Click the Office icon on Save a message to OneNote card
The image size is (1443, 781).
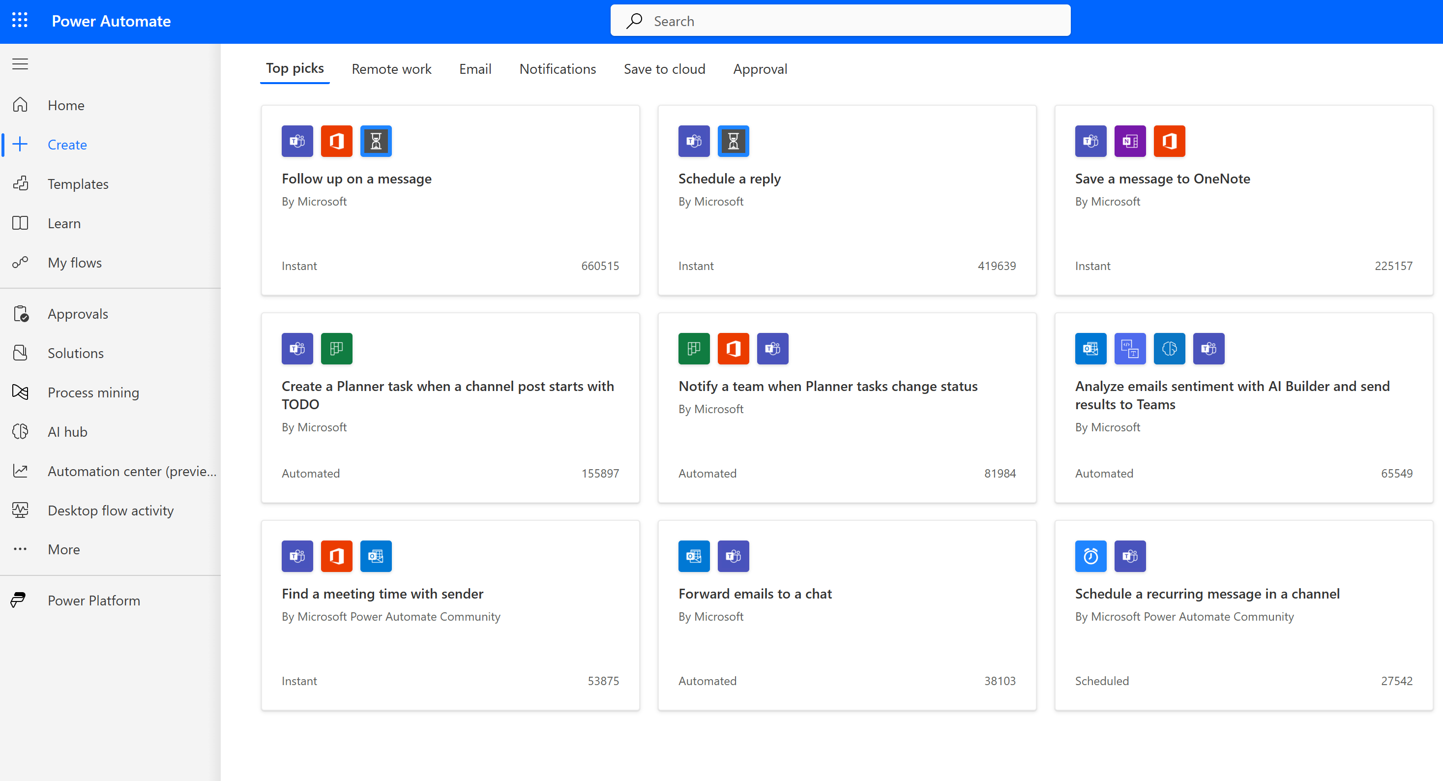tap(1169, 141)
